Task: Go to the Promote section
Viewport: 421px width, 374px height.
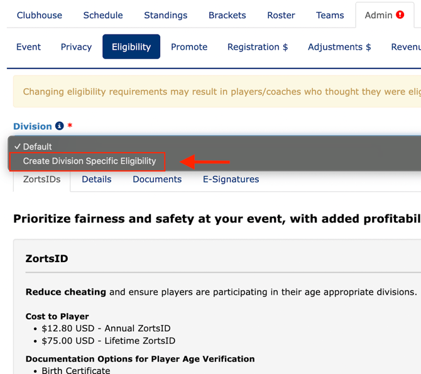Action: pyautogui.click(x=189, y=47)
